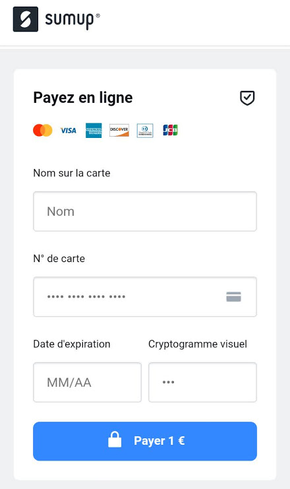Viewport: 290px width, 489px height.
Task: Click the 'Nom sur la carte' label
Action: tap(72, 173)
